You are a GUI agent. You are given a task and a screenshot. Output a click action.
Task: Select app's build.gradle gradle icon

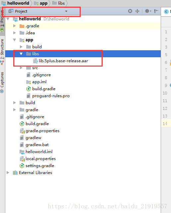[29, 89]
